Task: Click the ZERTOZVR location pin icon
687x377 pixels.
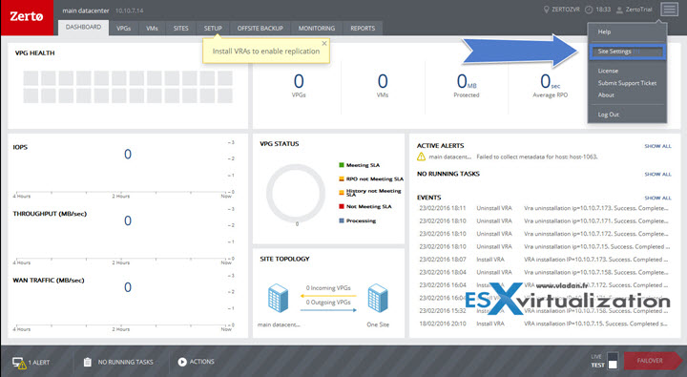Action: click(546, 10)
